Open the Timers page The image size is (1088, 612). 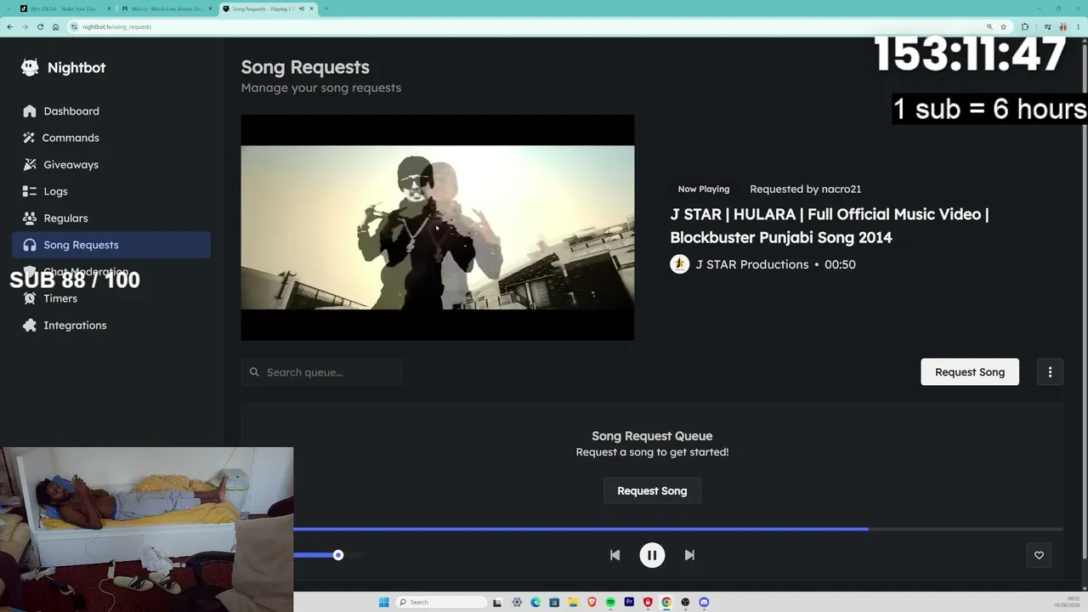[111, 298]
